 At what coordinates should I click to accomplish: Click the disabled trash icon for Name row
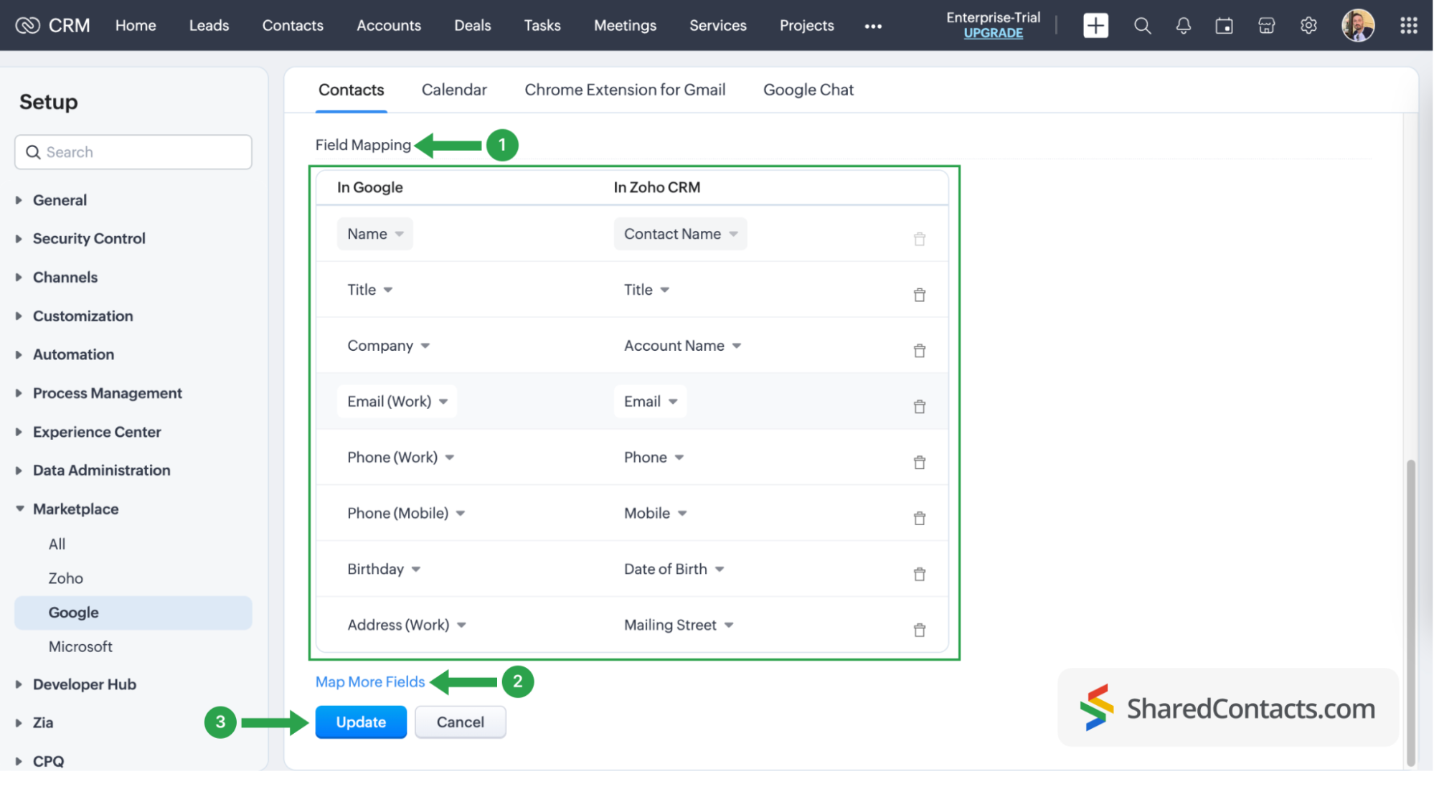(x=919, y=239)
